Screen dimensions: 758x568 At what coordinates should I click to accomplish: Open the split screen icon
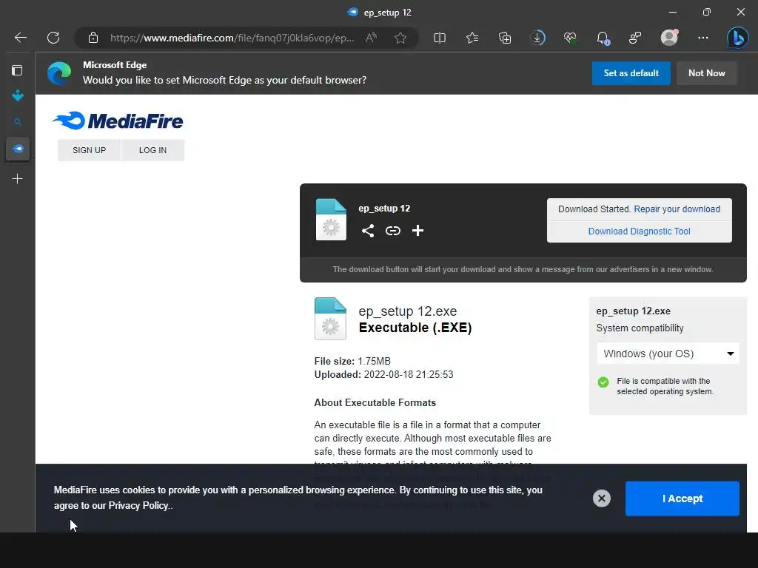click(x=440, y=38)
